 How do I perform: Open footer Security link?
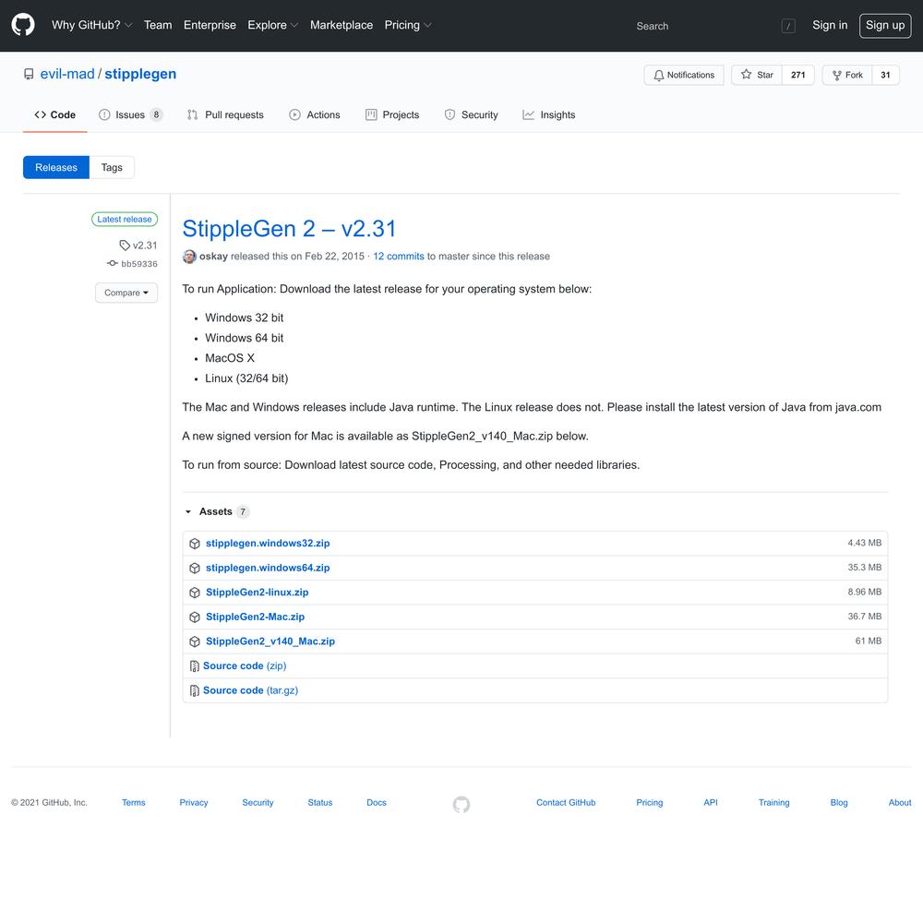tap(258, 802)
